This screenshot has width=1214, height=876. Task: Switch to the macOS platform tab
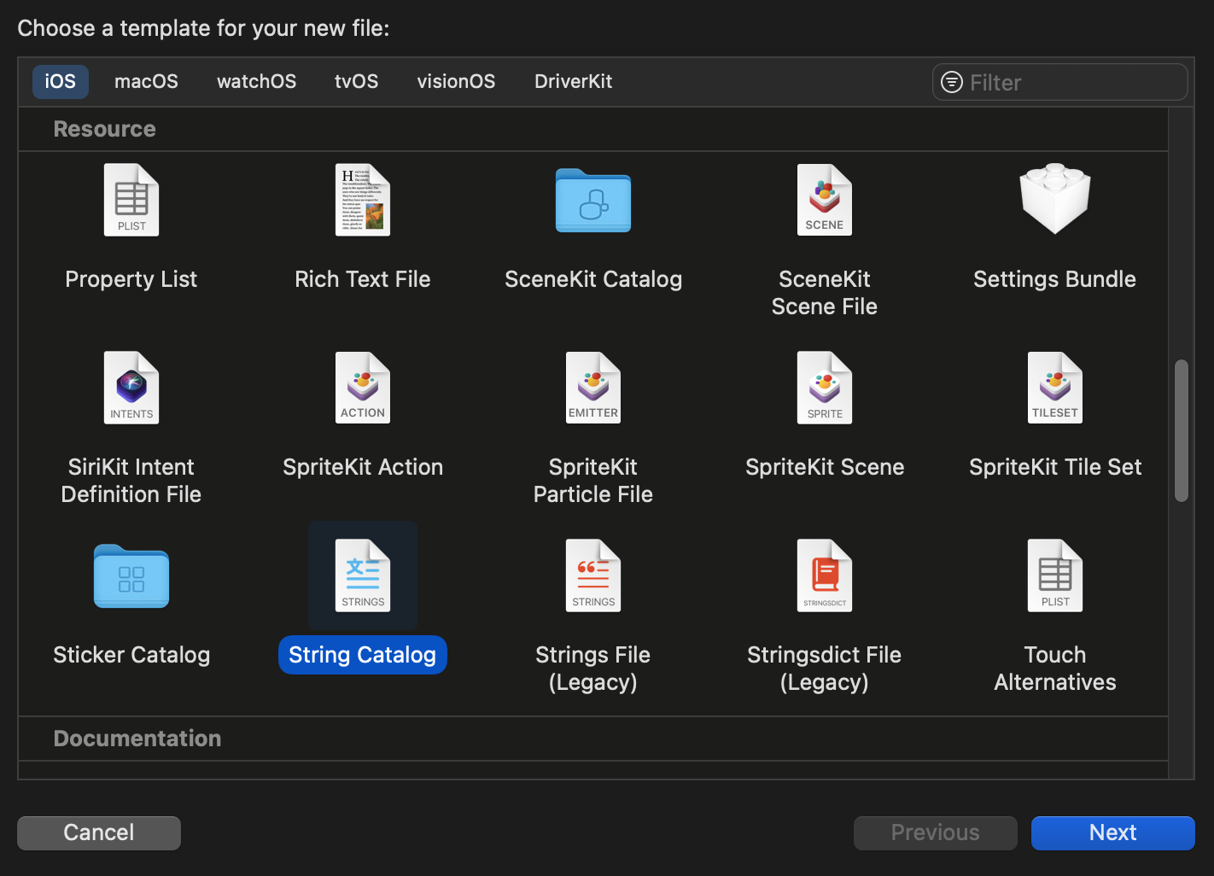(147, 82)
